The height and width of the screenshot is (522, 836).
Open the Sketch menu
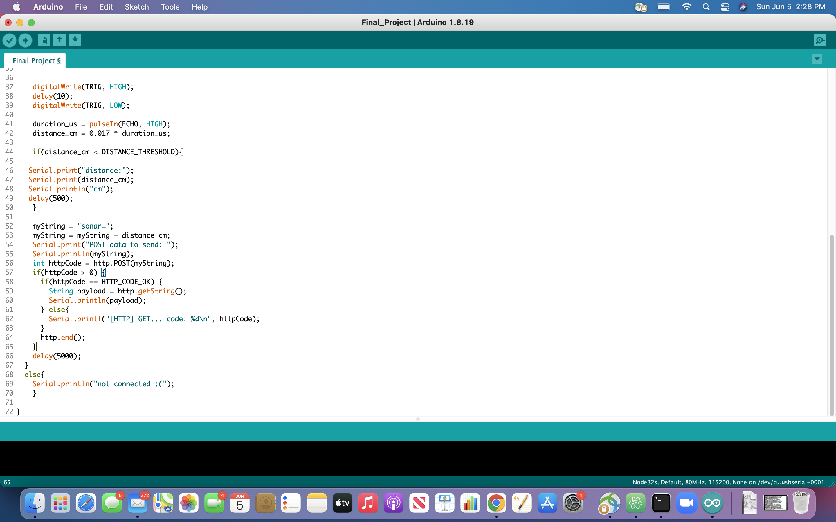pos(136,7)
